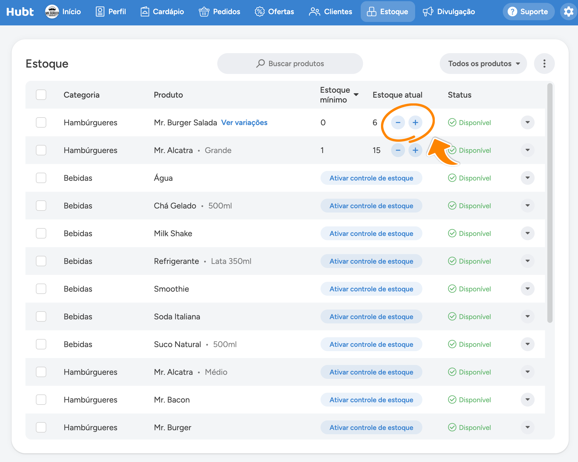This screenshot has height=462, width=578.
Task: Toggle the select-all checkbox in header
Action: tap(41, 95)
